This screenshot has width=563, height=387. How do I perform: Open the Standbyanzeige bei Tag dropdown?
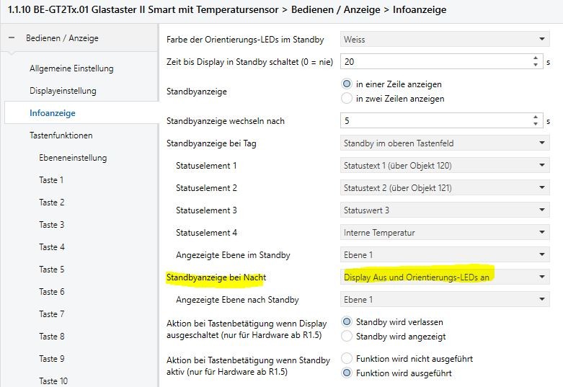445,143
